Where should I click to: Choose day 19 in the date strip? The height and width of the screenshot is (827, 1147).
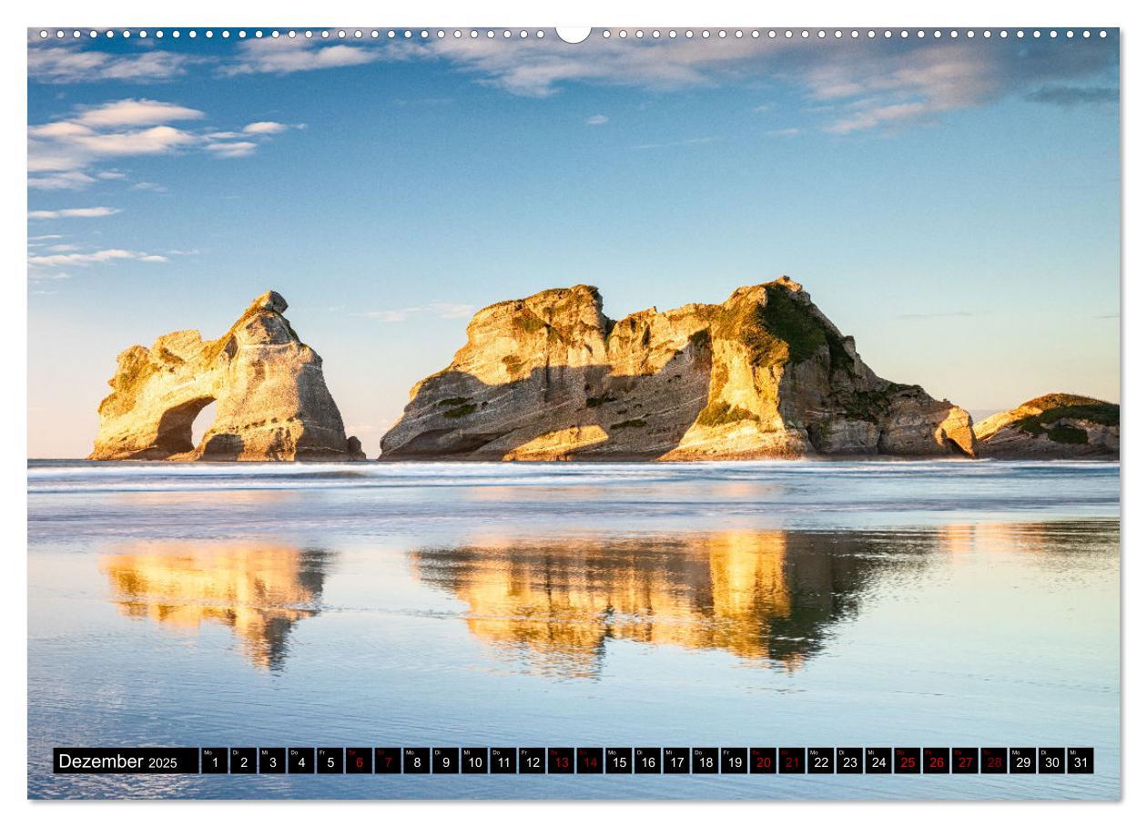click(x=734, y=761)
